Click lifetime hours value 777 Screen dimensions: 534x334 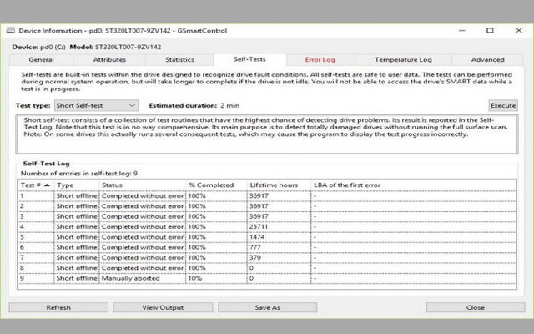pyautogui.click(x=255, y=247)
